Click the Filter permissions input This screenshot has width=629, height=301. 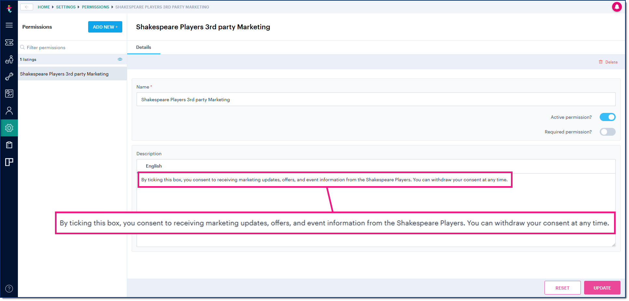pyautogui.click(x=72, y=48)
